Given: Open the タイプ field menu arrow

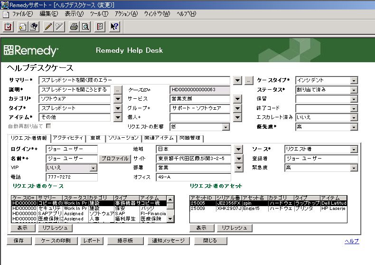Looking at the screenshot, I should click(118, 108).
